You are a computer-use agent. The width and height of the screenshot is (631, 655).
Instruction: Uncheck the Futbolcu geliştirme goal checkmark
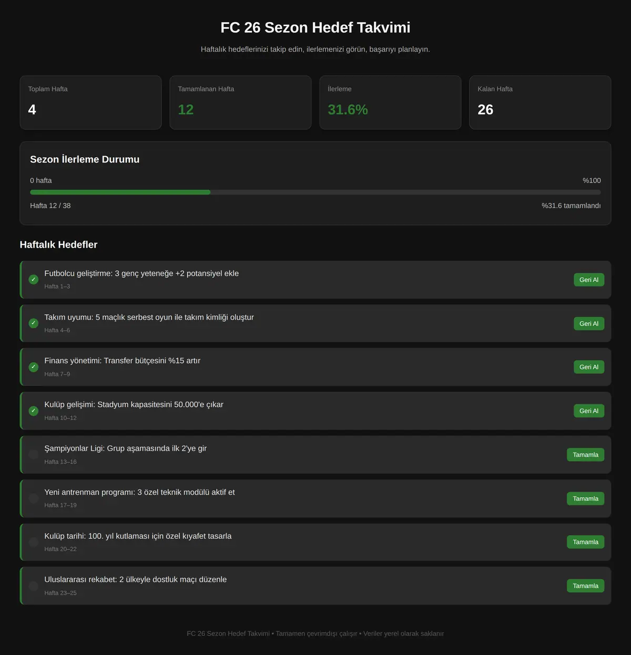(34, 280)
